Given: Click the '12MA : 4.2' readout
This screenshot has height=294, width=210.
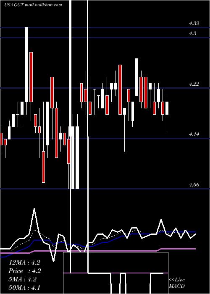Looking at the screenshot, I should pyautogui.click(x=24, y=262).
